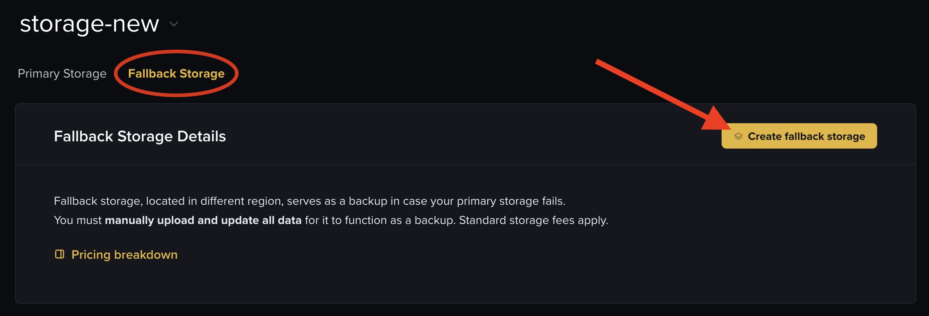Expand the storage-new chevron dropdown
Screen dimensions: 929x316
(x=174, y=24)
